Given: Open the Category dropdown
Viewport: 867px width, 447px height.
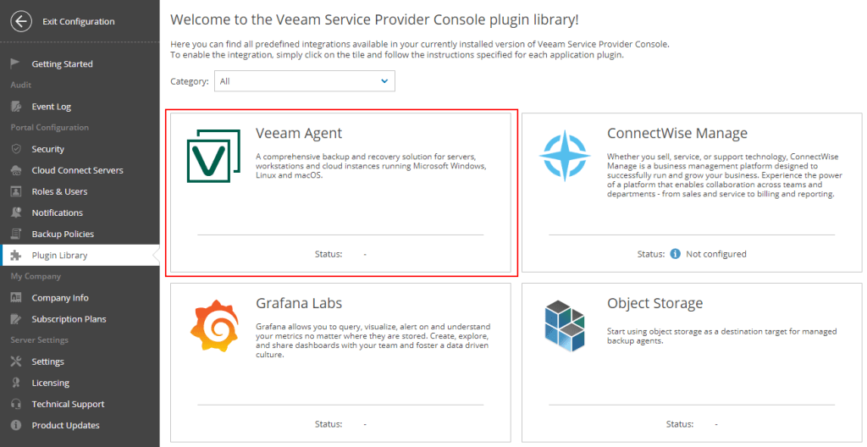Looking at the screenshot, I should (x=304, y=81).
